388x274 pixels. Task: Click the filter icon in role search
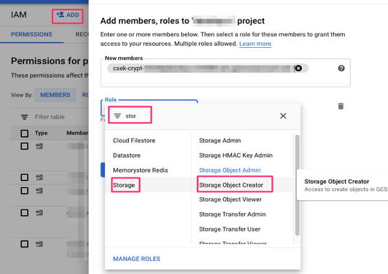point(117,116)
